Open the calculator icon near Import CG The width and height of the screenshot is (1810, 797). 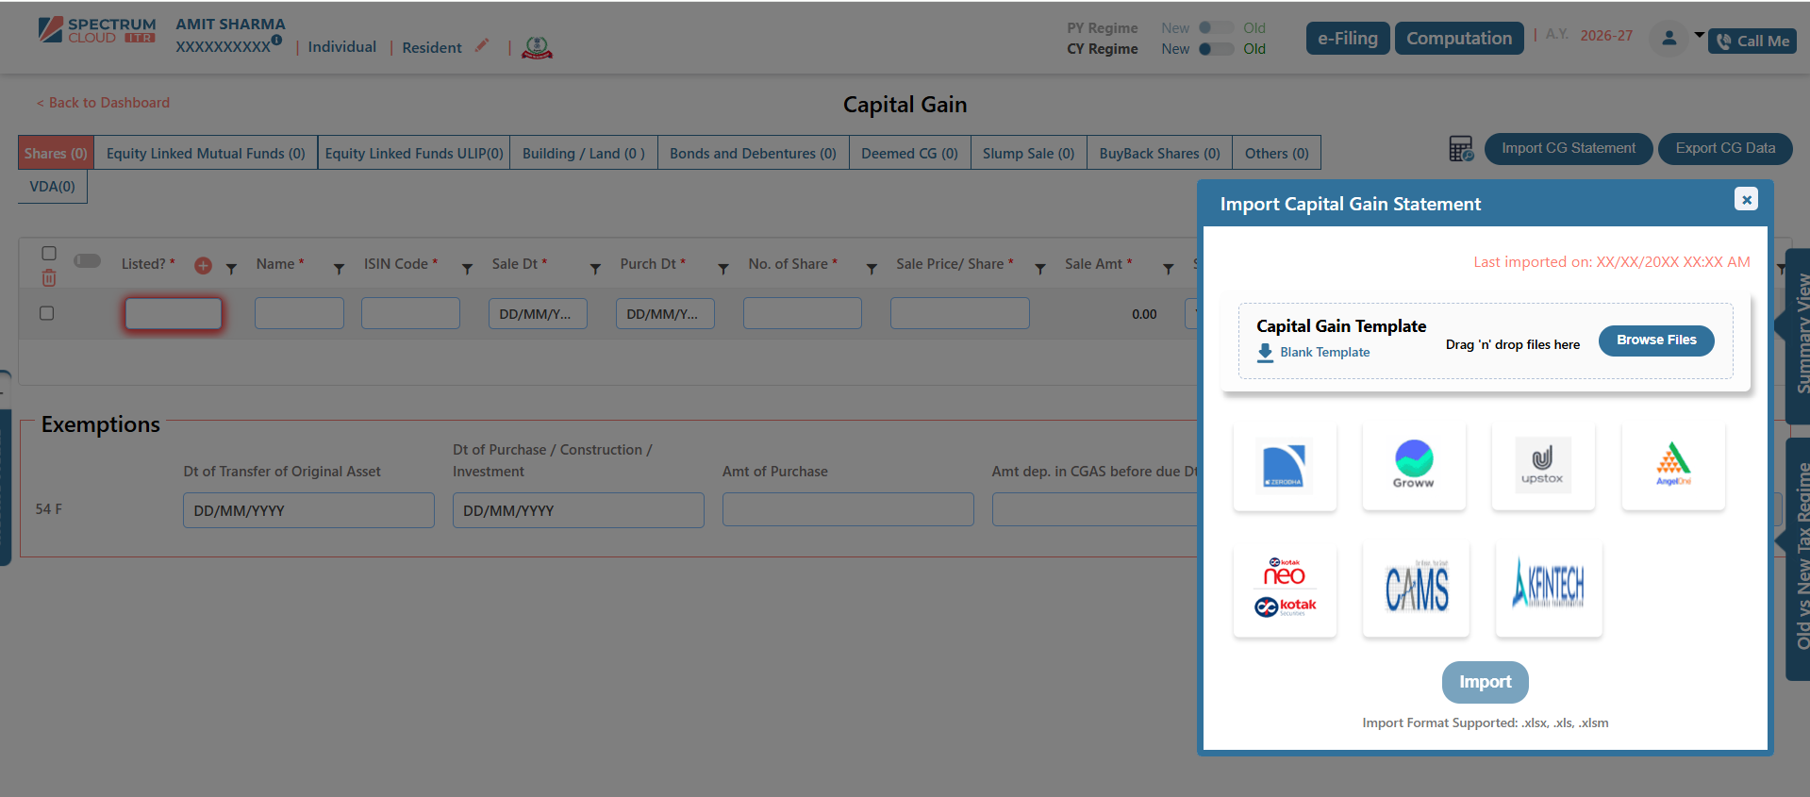tap(1460, 149)
